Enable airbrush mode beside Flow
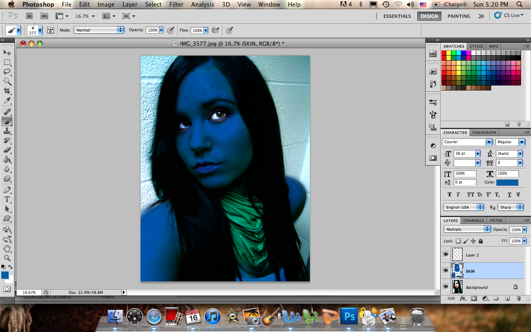The height and width of the screenshot is (332, 531). coord(215,30)
